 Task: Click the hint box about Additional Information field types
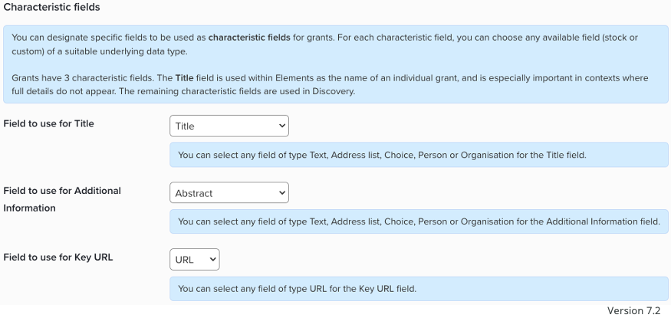(419, 222)
